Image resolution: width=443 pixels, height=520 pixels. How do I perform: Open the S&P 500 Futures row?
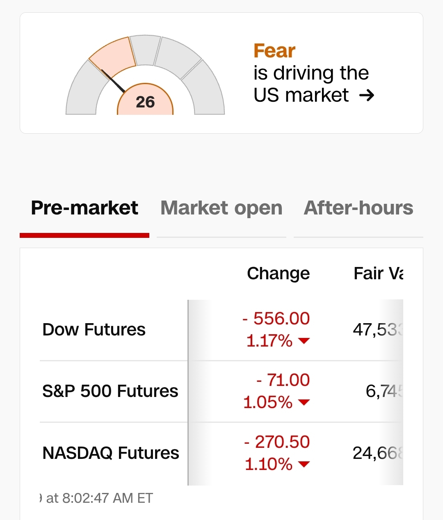point(110,391)
